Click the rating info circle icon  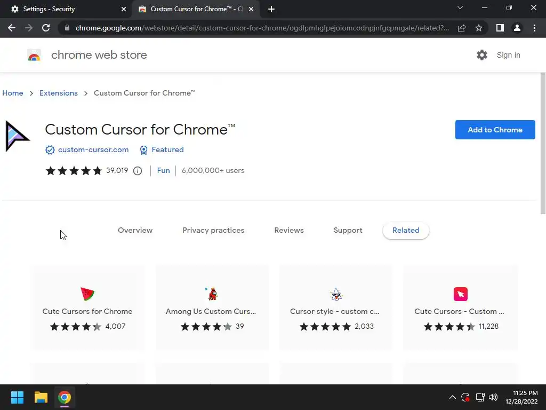[x=138, y=171]
